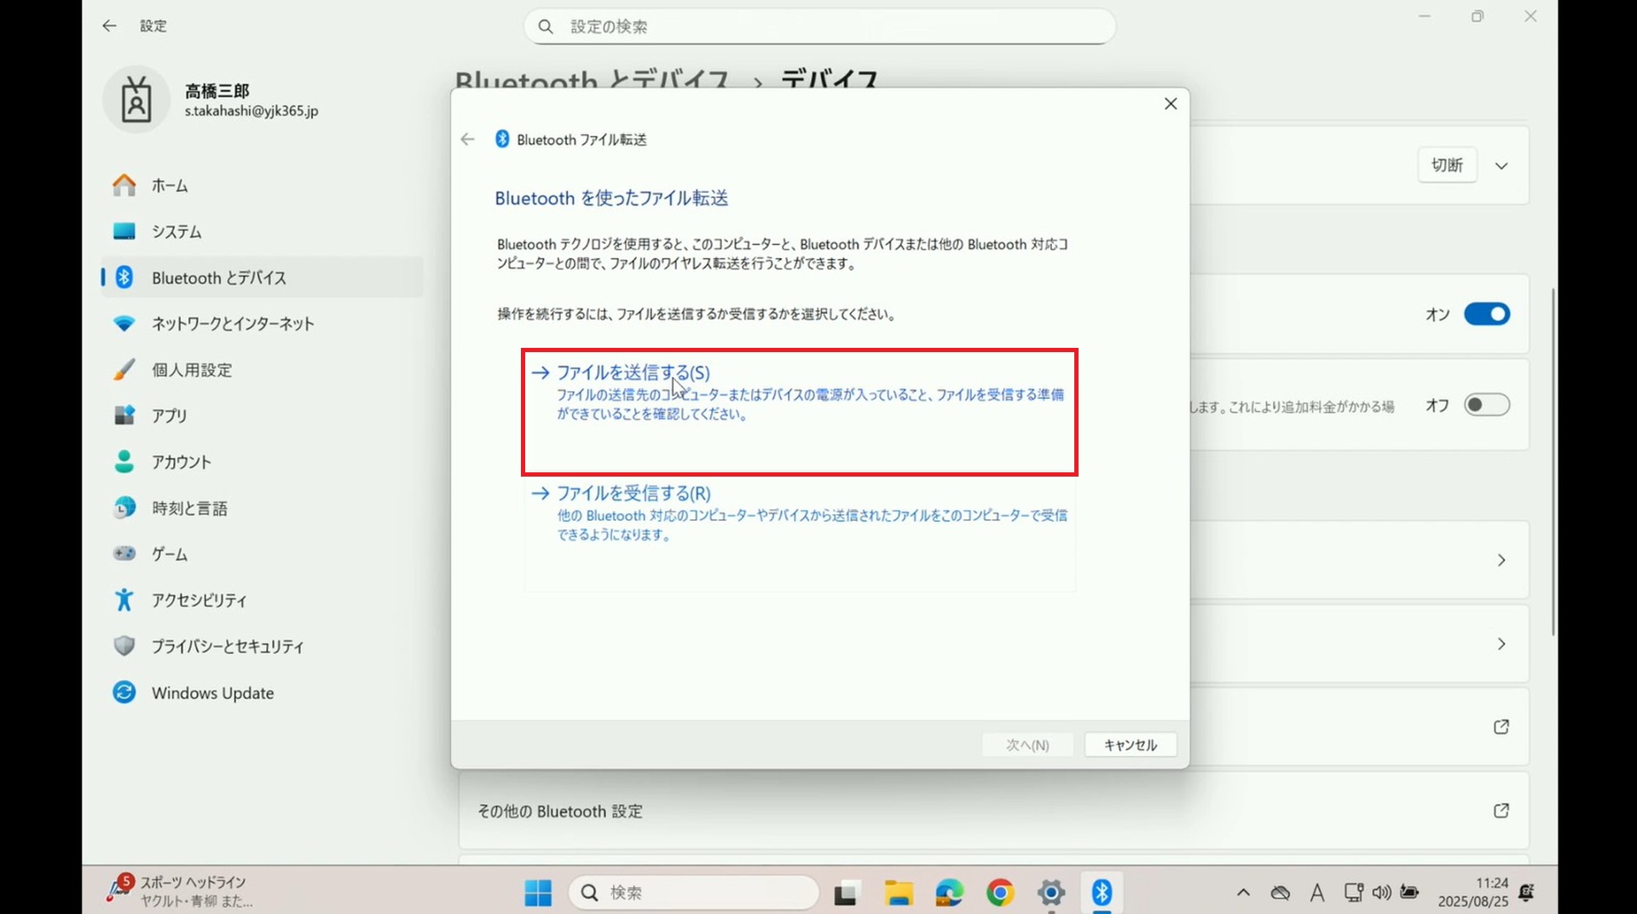Open ホーム in the settings sidebar
1637x914 pixels.
pyautogui.click(x=170, y=186)
